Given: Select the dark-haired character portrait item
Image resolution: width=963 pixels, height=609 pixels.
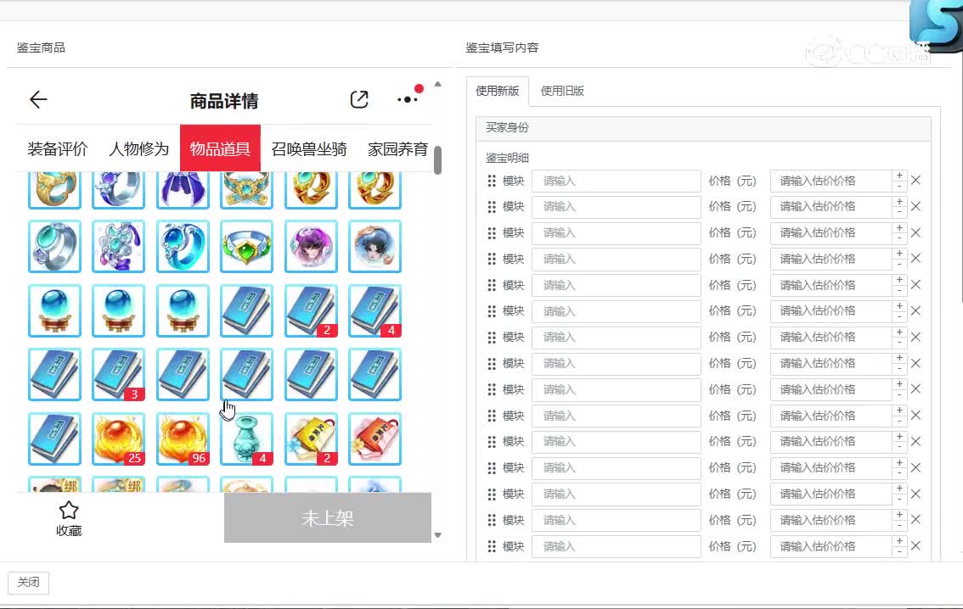Looking at the screenshot, I should pos(374,247).
